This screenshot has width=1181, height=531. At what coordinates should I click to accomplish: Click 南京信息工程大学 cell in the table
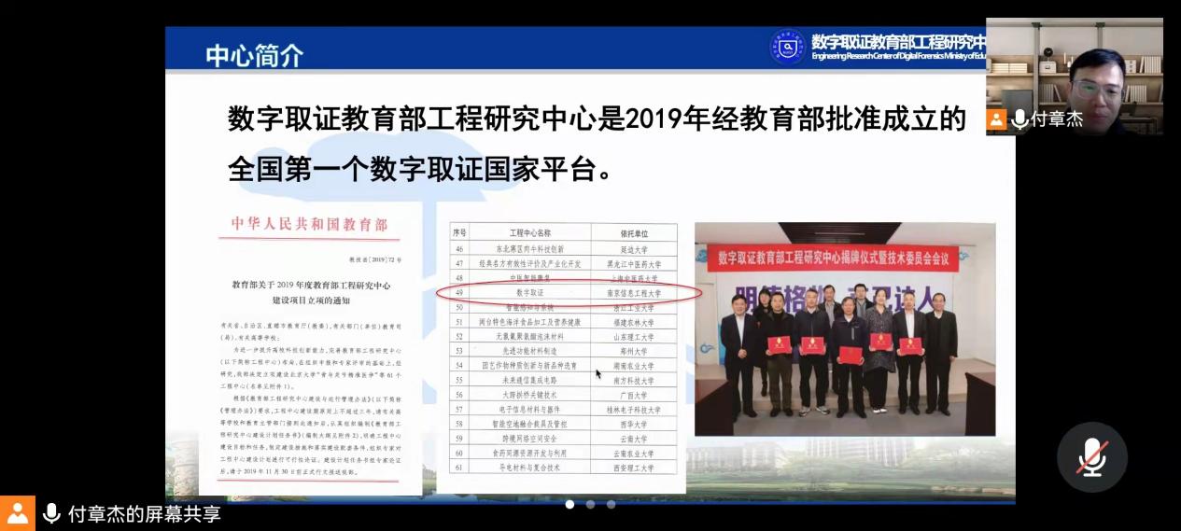click(635, 293)
